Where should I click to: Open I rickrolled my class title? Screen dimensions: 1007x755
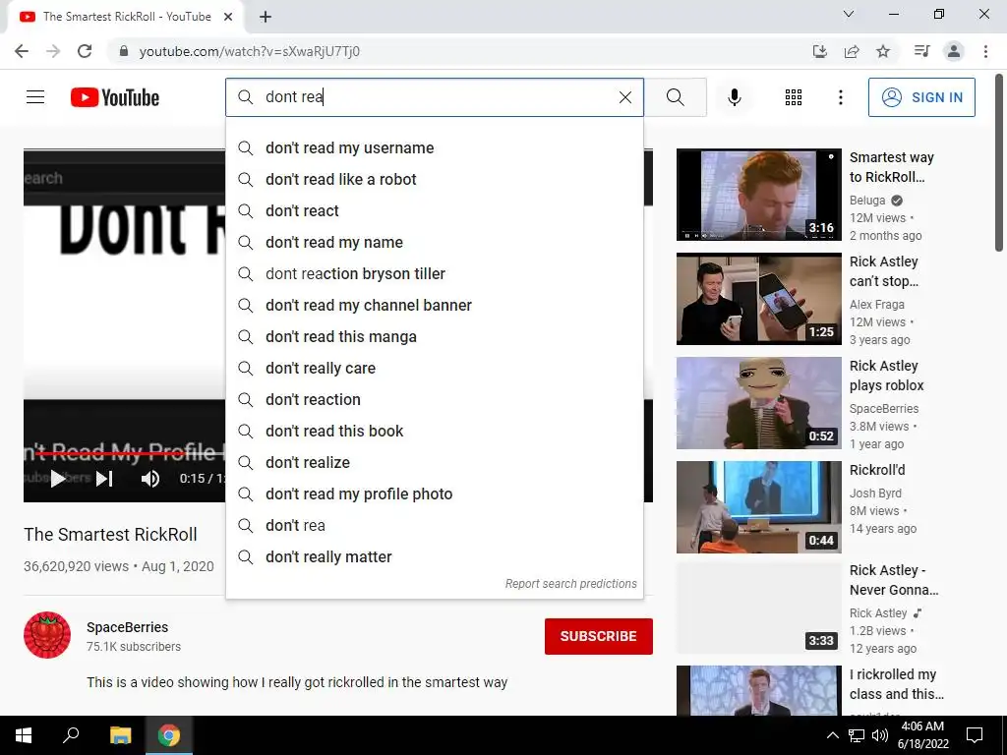click(897, 684)
